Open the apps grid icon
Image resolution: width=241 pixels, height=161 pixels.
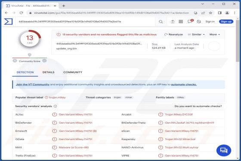(x=181, y=21)
